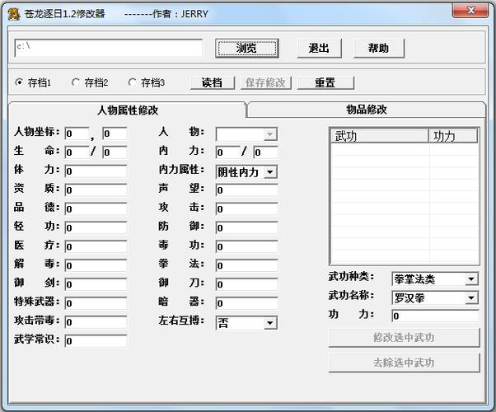The image size is (496, 412).
Task: Click the save path input field
Action: tap(108, 48)
